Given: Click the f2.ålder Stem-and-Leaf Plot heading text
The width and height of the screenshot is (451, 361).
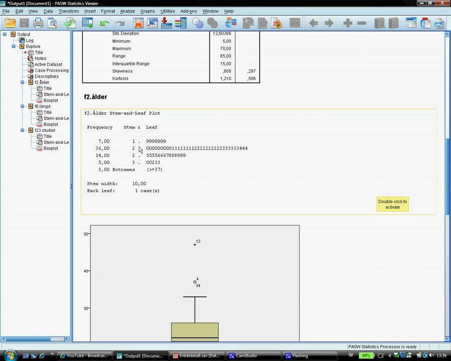Looking at the screenshot, I should [x=122, y=113].
